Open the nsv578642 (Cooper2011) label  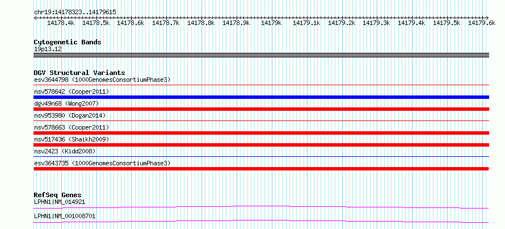click(x=71, y=91)
